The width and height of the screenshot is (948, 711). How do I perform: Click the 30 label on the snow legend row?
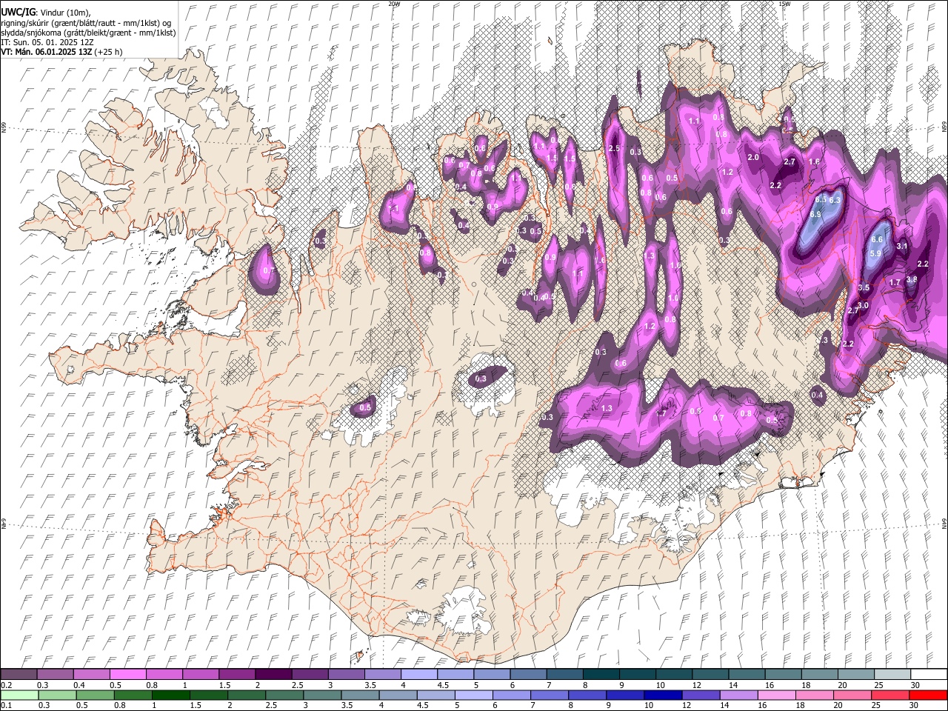[915, 685]
